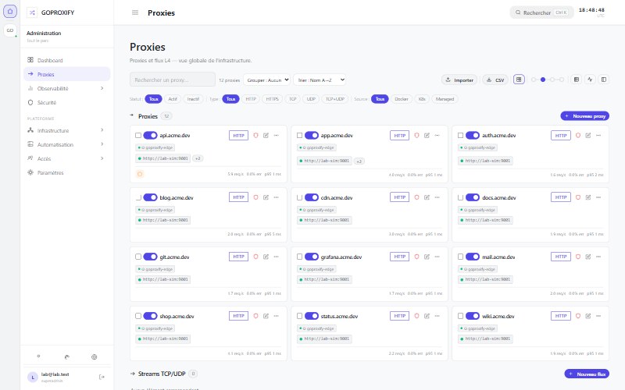Select grid view layout icon
Viewport: 625px width, 390px height.
coord(519,80)
